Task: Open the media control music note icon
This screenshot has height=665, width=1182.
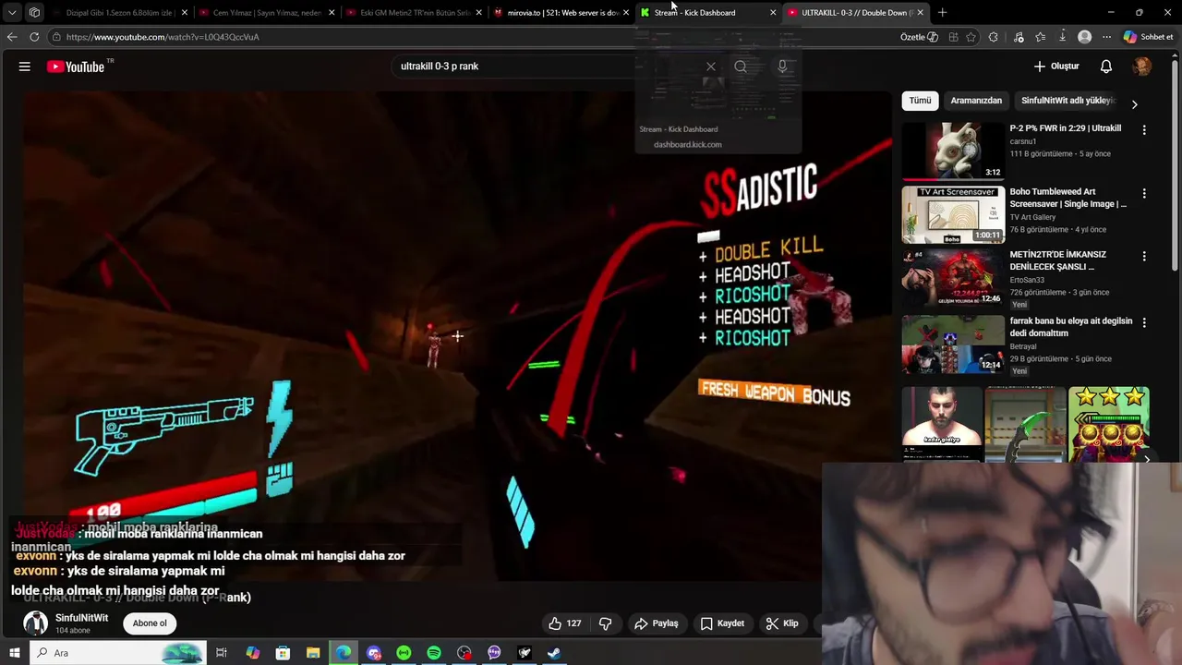Action: click(1019, 37)
